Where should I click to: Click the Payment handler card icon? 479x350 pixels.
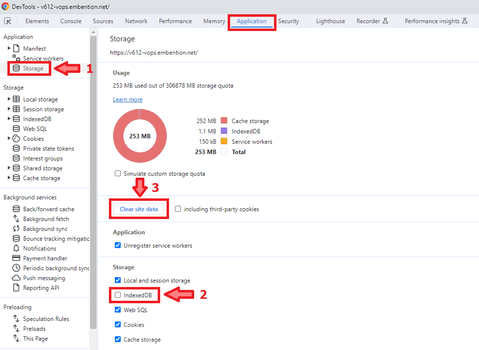[16, 258]
